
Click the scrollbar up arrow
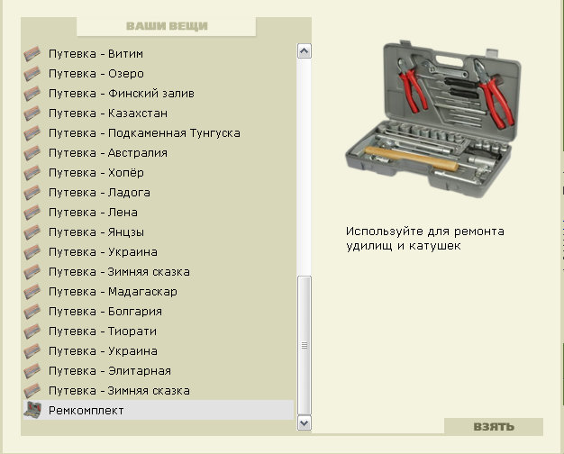click(x=305, y=51)
